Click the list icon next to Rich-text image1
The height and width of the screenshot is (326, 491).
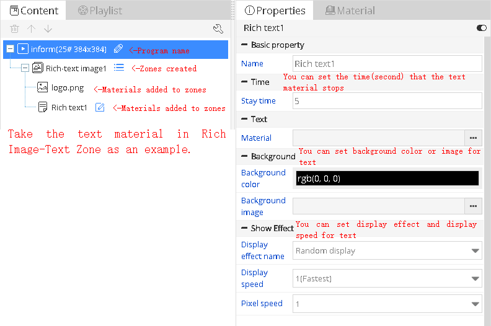point(119,68)
